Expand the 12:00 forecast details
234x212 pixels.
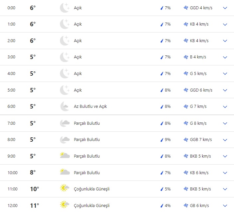click(x=225, y=206)
